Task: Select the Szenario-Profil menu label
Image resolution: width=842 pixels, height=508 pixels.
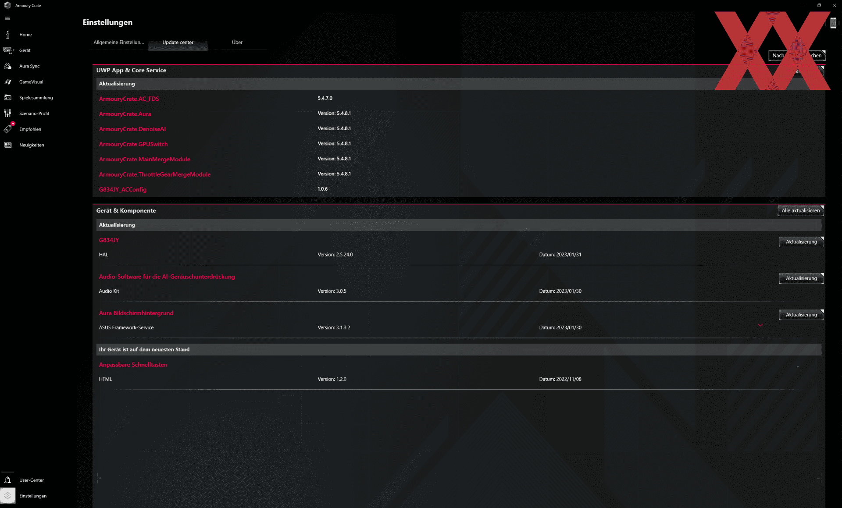Action: click(x=34, y=114)
